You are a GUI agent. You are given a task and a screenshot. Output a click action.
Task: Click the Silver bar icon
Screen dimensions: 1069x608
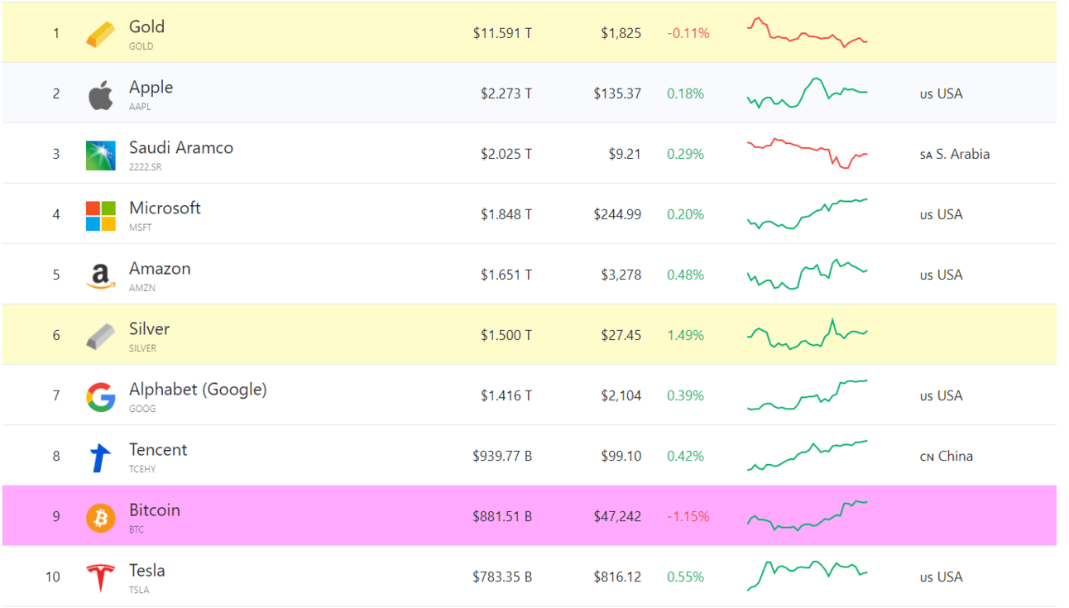[101, 337]
